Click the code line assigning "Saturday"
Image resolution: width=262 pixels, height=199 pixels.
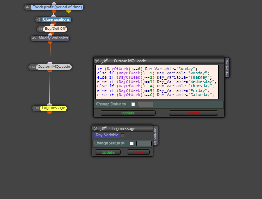point(156,95)
